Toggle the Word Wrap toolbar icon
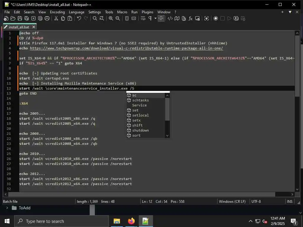 coord(143,19)
